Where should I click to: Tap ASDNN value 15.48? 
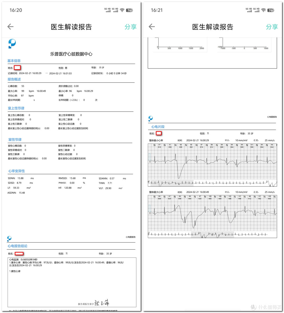(x=22, y=193)
